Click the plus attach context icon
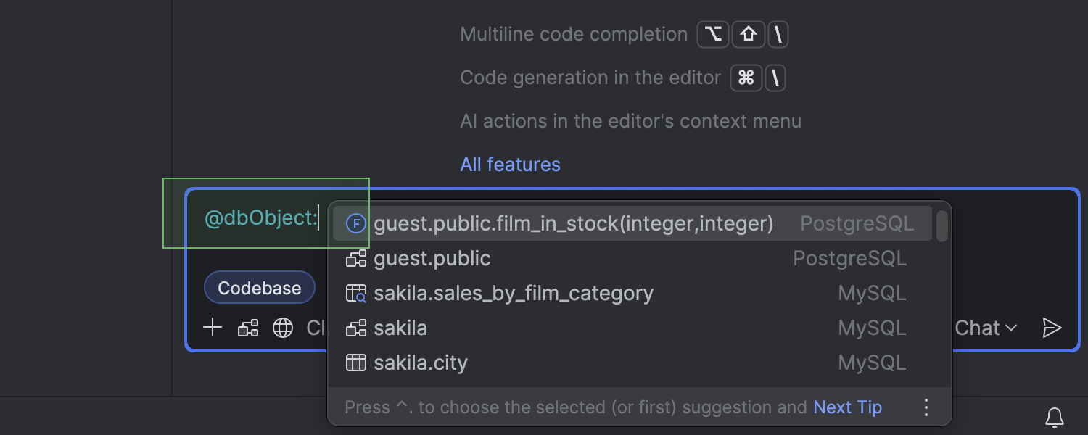The width and height of the screenshot is (1088, 435). pyautogui.click(x=213, y=328)
